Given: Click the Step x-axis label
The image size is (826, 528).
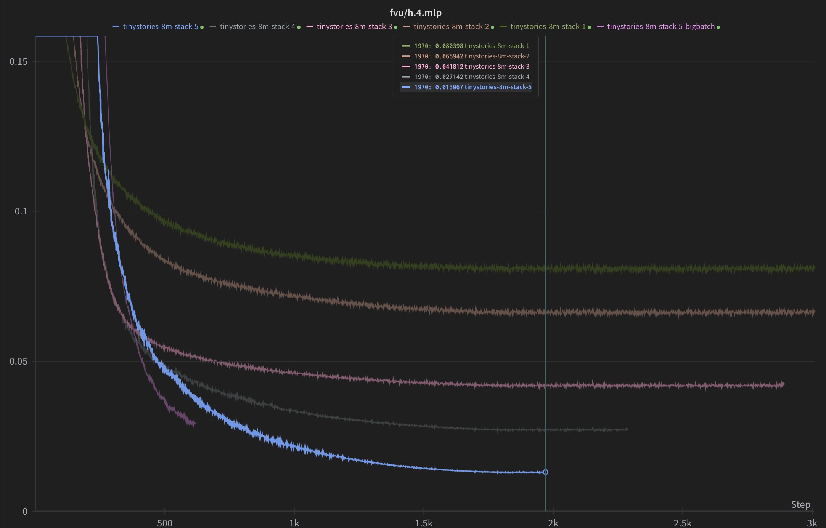Looking at the screenshot, I should click(x=800, y=504).
